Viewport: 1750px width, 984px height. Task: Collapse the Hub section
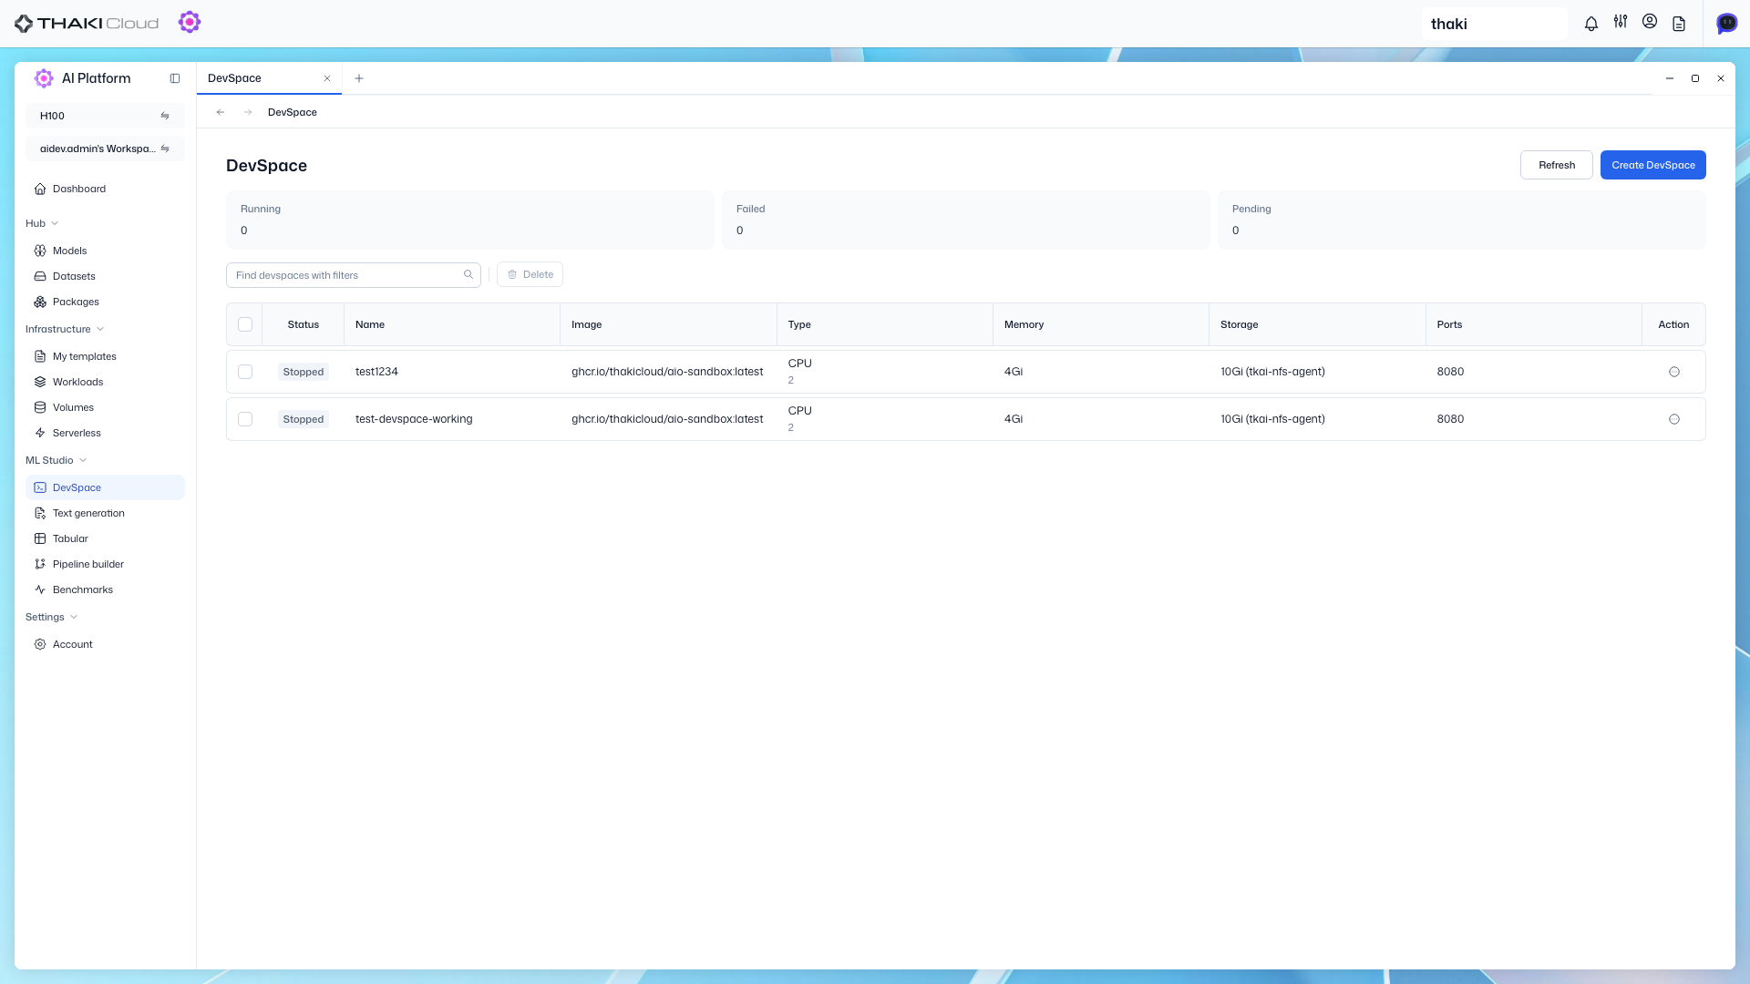point(42,223)
